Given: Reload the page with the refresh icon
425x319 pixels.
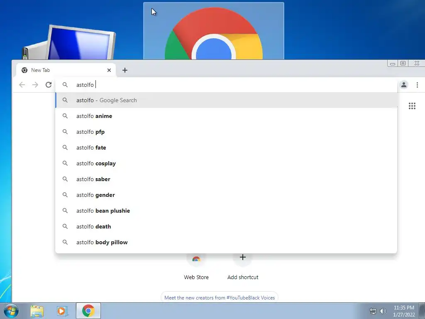Looking at the screenshot, I should [49, 85].
